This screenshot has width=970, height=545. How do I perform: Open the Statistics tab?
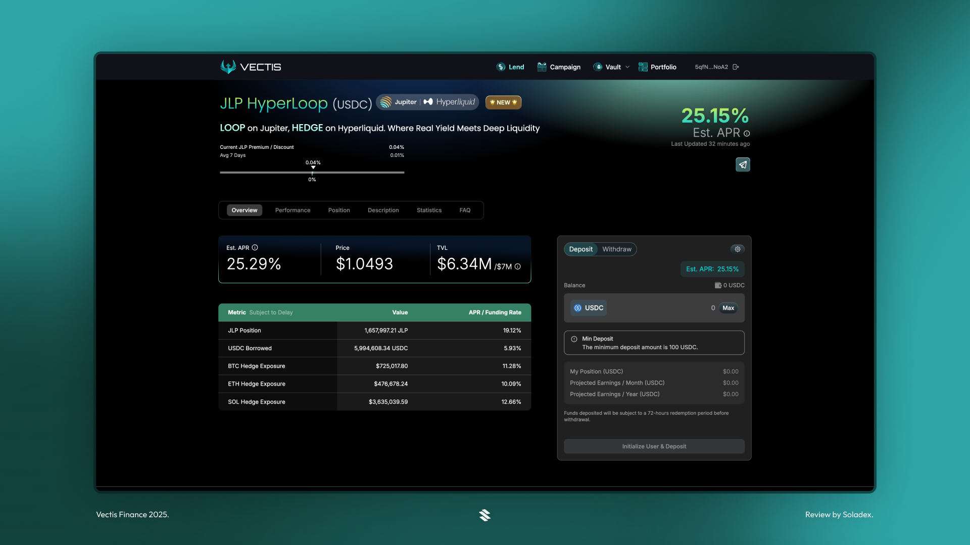(429, 210)
